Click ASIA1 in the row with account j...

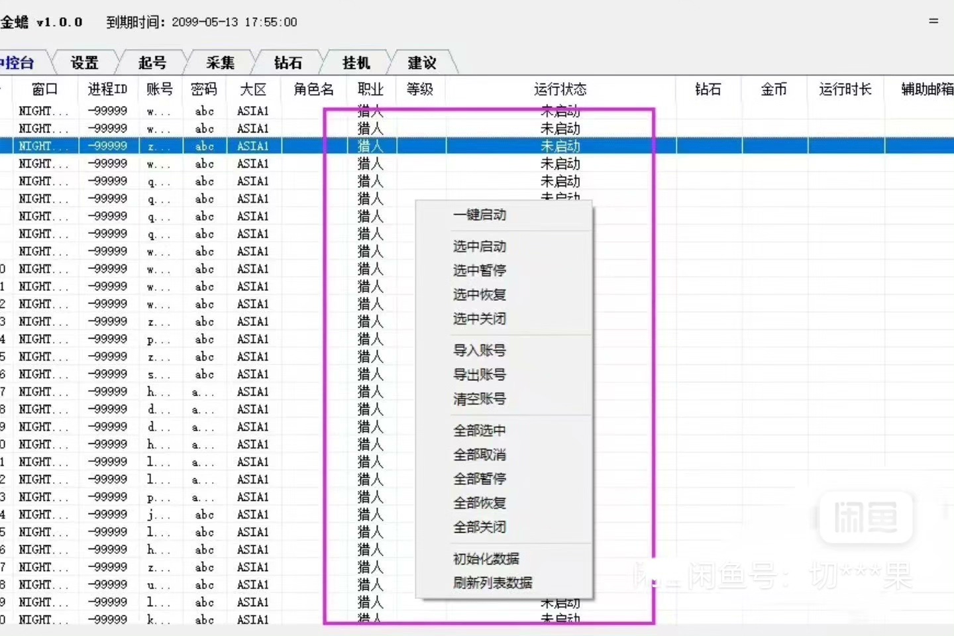pos(253,515)
